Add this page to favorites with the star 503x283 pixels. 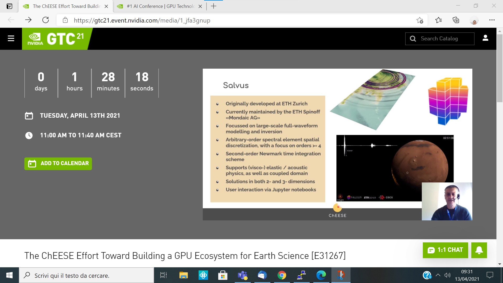point(420,20)
